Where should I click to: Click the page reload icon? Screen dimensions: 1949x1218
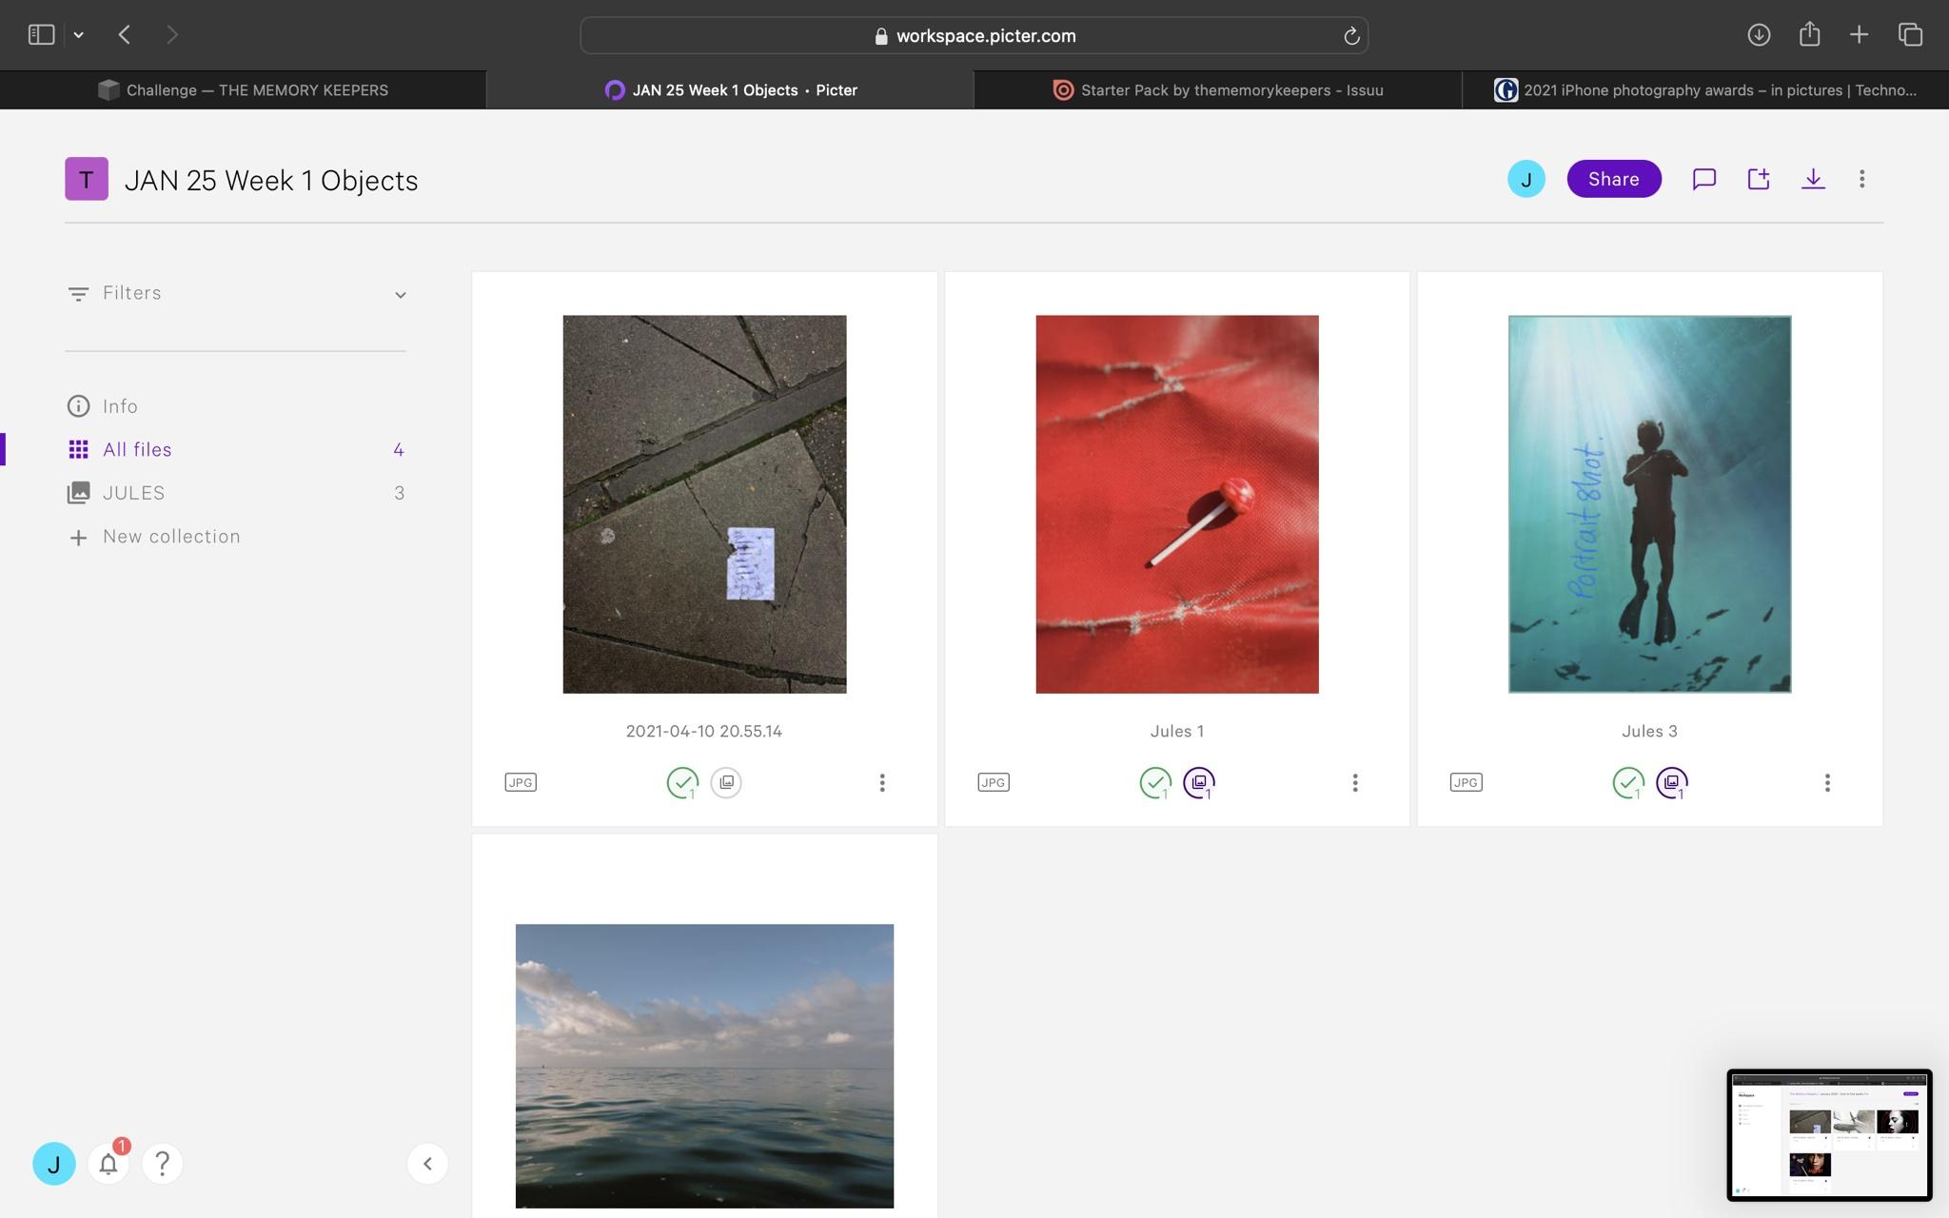coord(1350,36)
